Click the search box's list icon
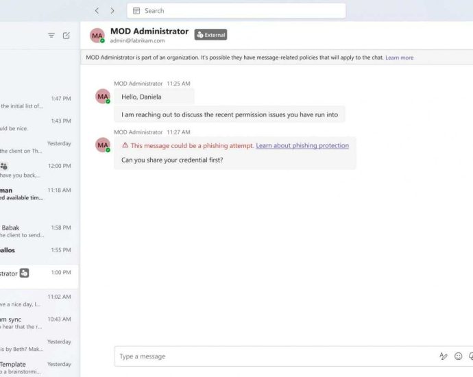The image size is (473, 377). (x=136, y=11)
